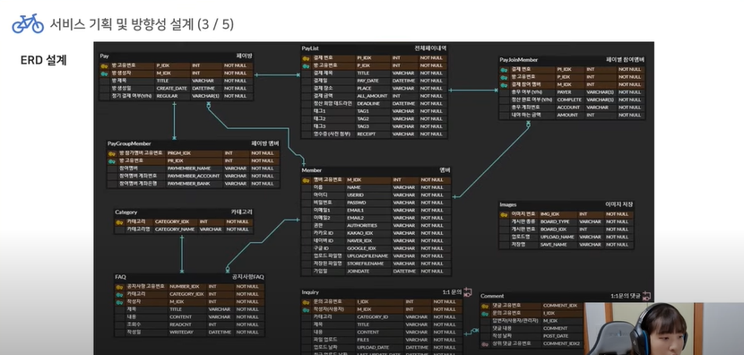Select the Inquiry table header
The height and width of the screenshot is (355, 744).
[382, 292]
